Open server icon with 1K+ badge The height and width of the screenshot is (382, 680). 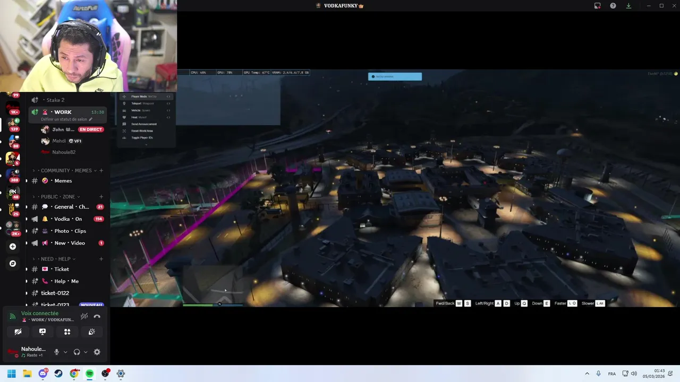point(13,109)
